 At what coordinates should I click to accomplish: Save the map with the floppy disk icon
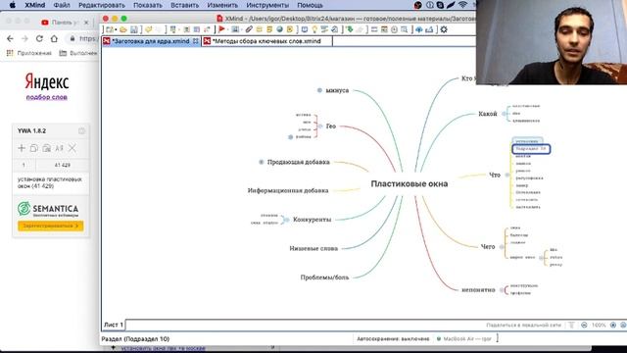133,29
